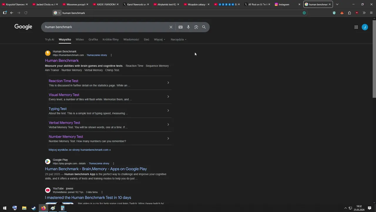Image resolution: width=376 pixels, height=212 pixels.
Task: Open the Typing Test row chevron
Action: [168, 110]
